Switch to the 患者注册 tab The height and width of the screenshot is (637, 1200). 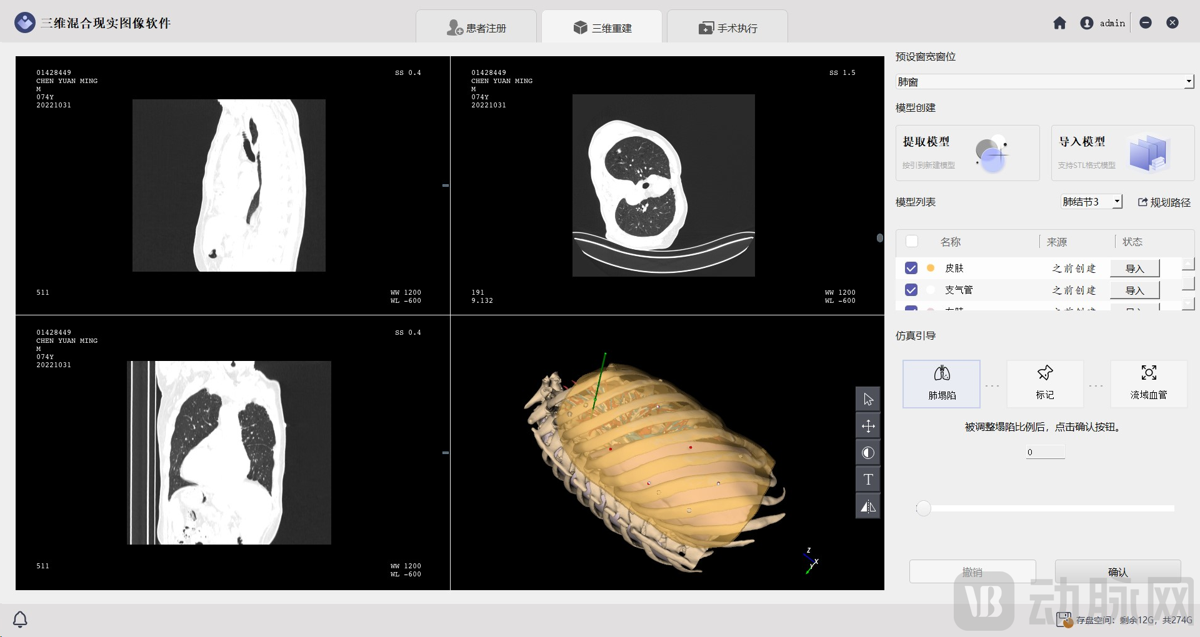point(476,28)
